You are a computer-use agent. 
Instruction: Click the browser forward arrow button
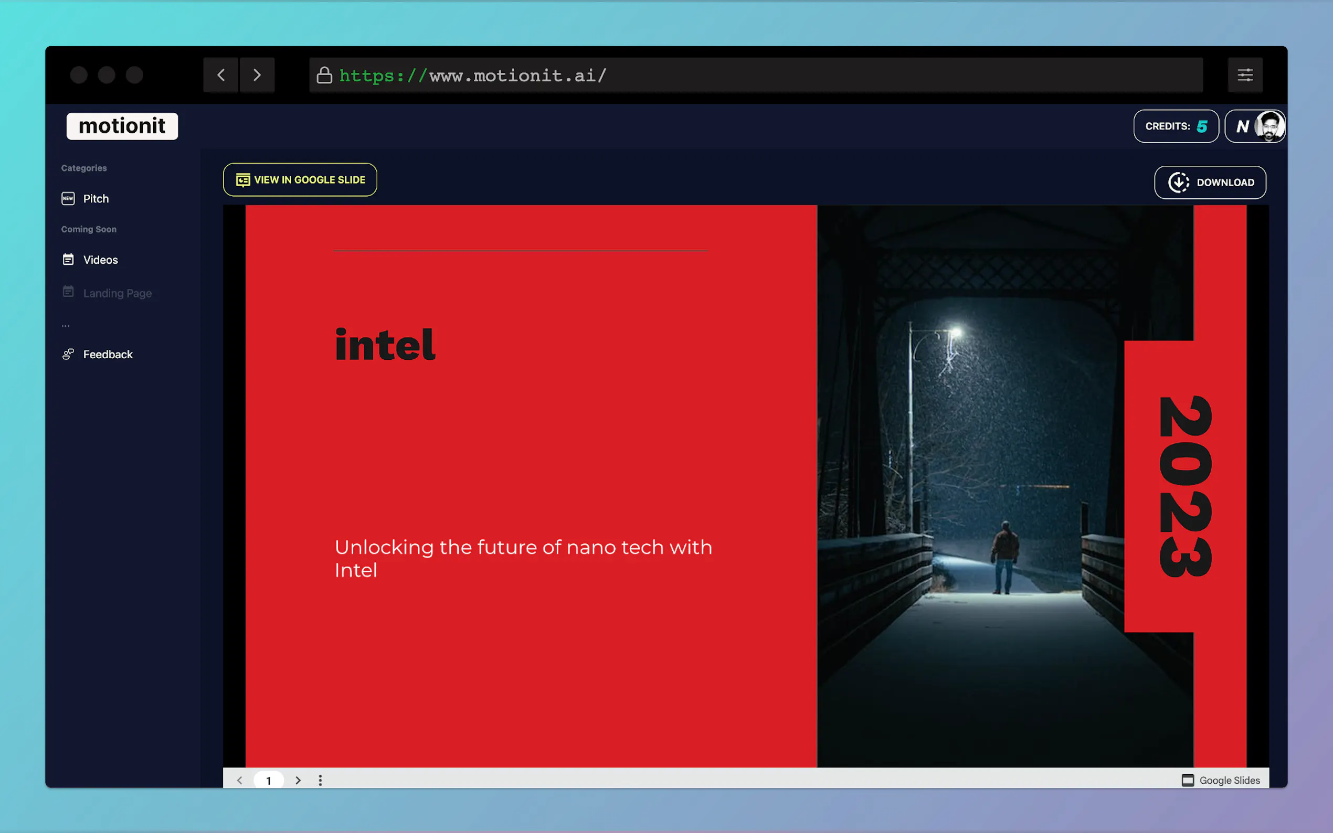(257, 75)
